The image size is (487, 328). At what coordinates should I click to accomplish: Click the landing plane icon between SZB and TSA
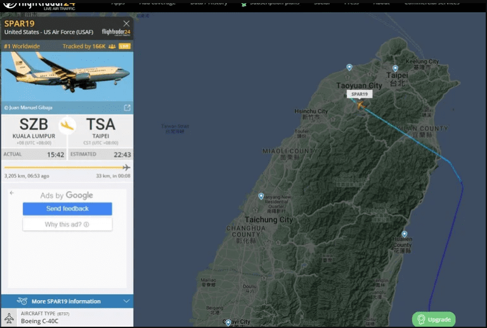[x=67, y=125]
